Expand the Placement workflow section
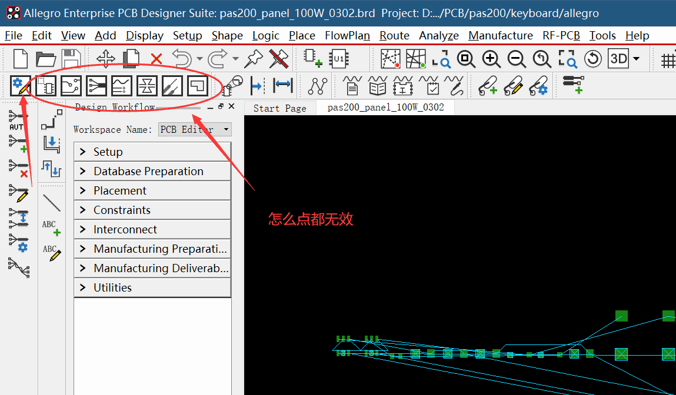676x395 pixels. (152, 190)
